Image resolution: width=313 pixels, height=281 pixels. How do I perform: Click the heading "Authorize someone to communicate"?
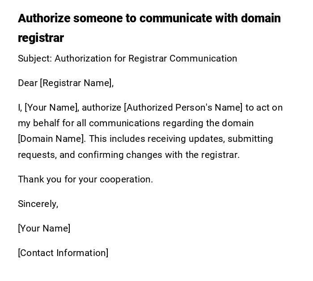(149, 18)
